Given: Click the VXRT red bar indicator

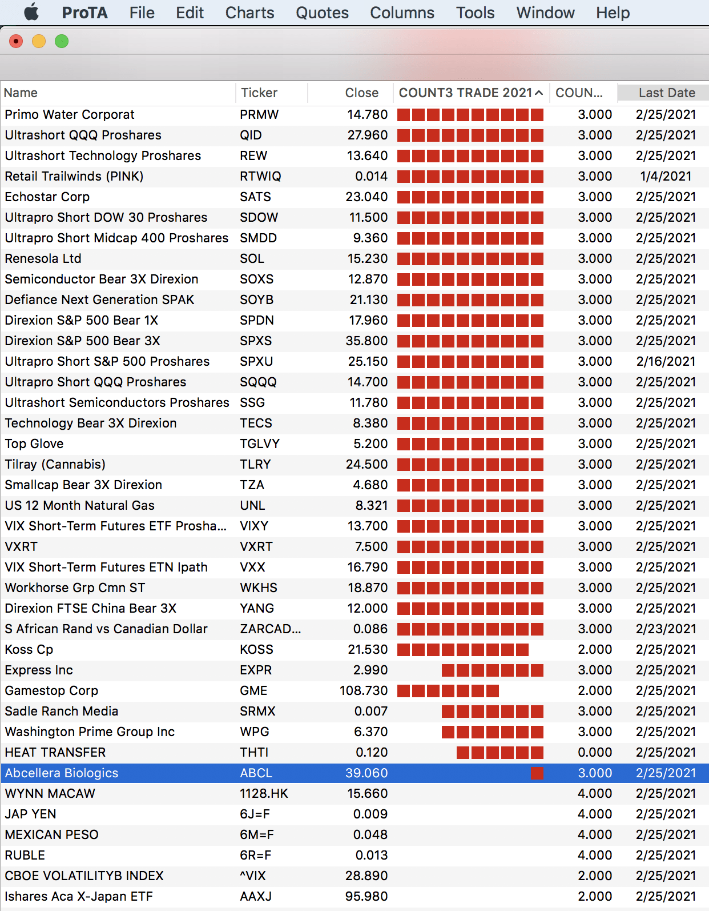Looking at the screenshot, I should point(470,547).
